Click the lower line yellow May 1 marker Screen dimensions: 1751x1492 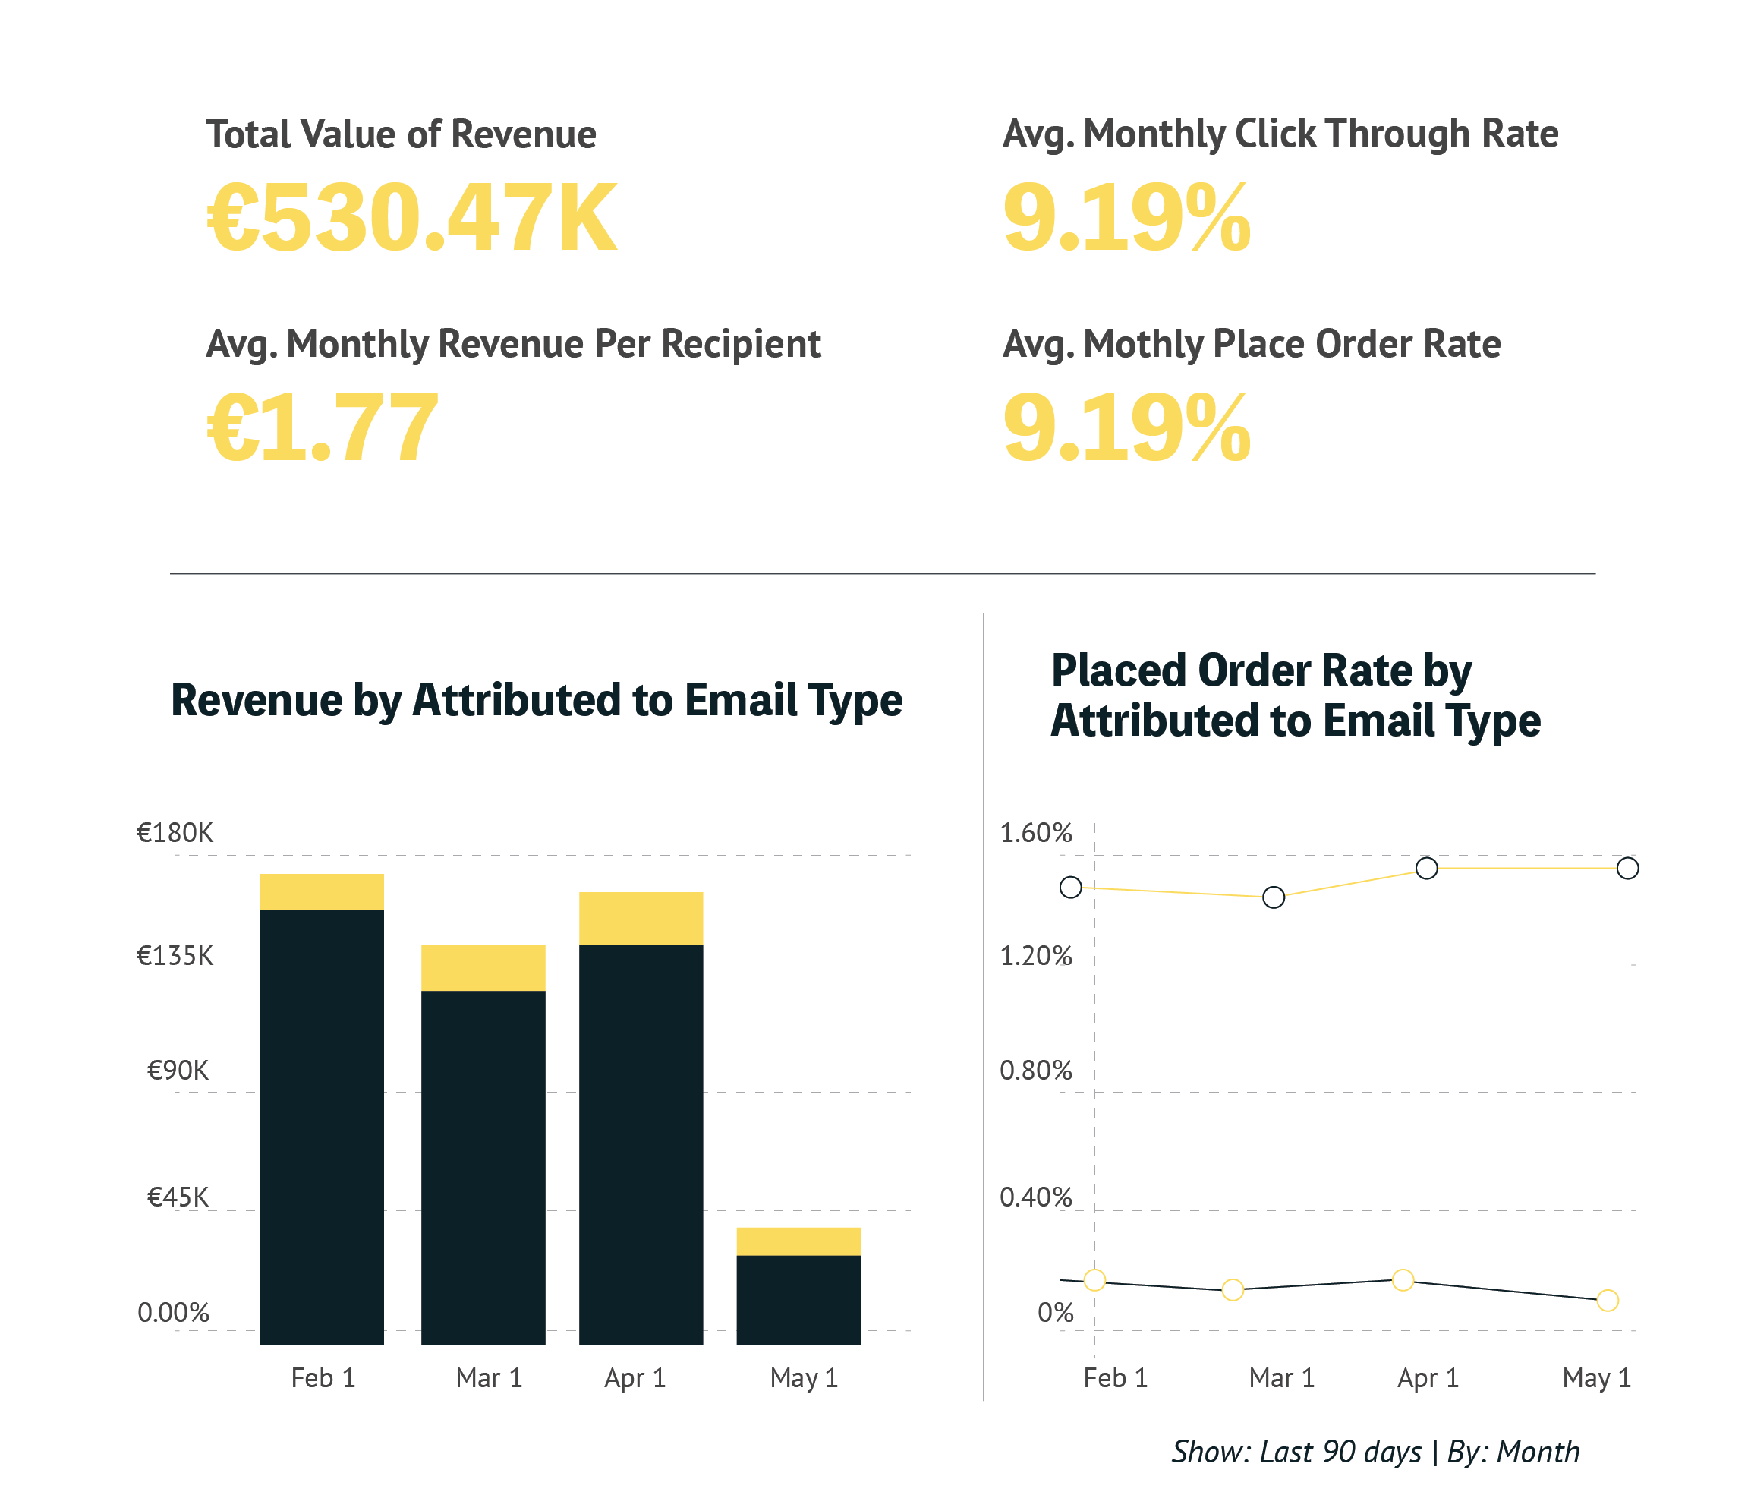tap(1608, 1300)
